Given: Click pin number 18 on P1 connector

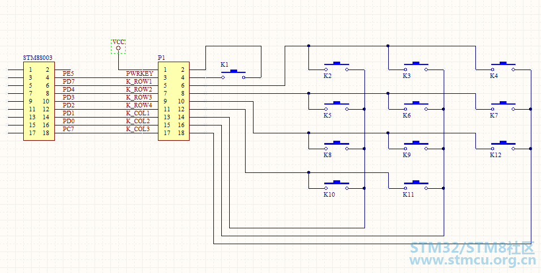Looking at the screenshot, I should tap(182, 133).
